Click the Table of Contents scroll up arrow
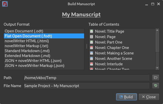 [157, 30]
